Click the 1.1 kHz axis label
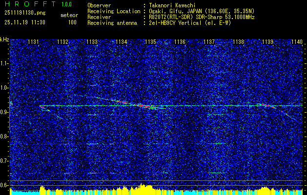 (x=4, y=63)
